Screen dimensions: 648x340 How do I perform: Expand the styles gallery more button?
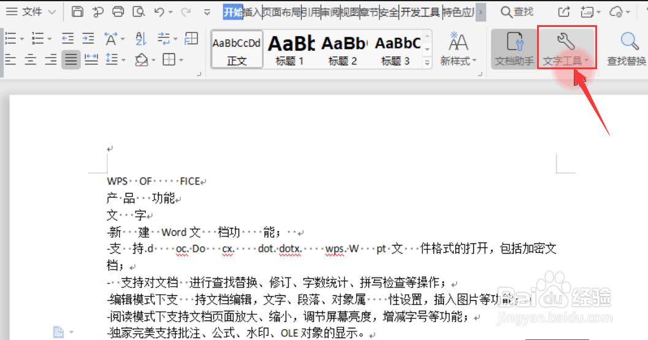(427, 63)
